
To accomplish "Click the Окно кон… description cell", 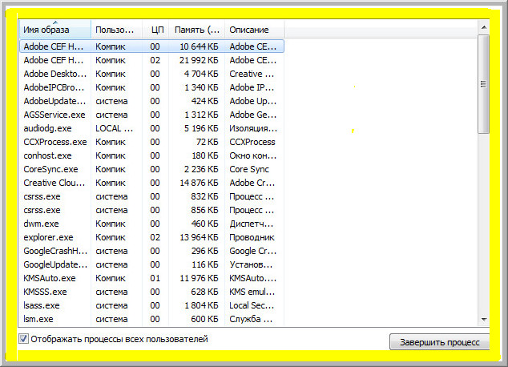I will point(252,155).
